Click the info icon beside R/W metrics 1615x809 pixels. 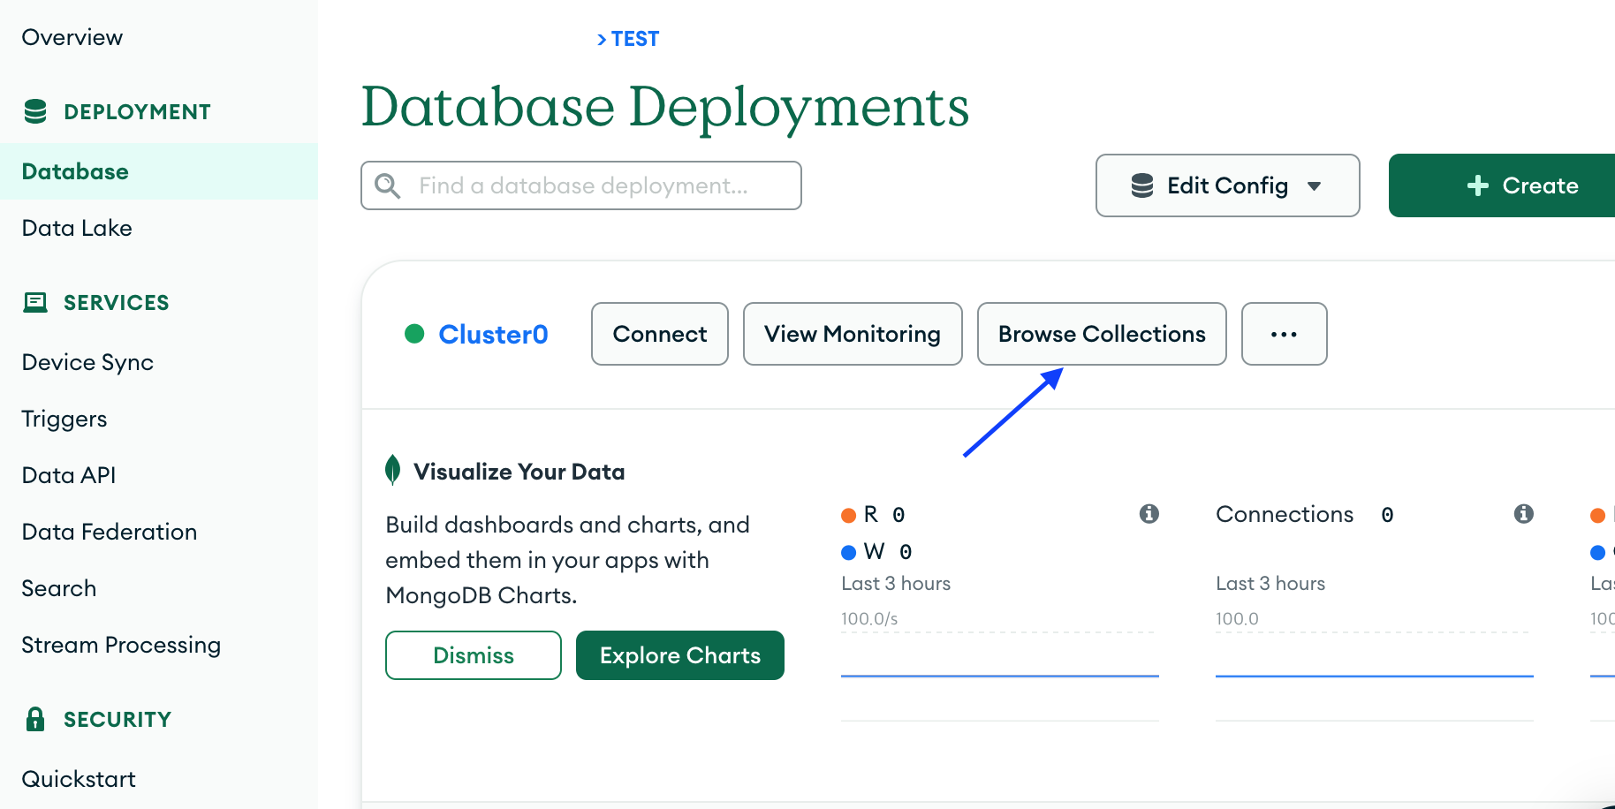[x=1149, y=513]
